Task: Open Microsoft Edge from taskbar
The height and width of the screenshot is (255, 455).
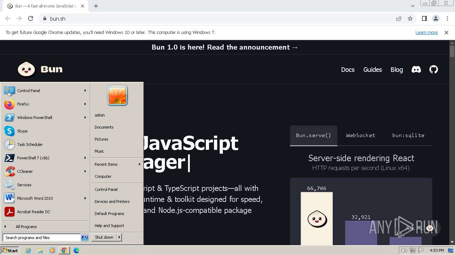Action: click(x=76, y=250)
